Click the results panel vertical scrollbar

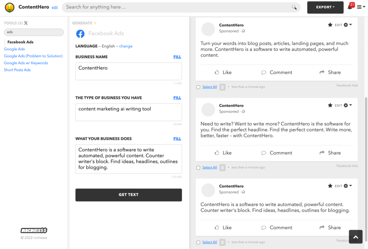(x=366, y=169)
